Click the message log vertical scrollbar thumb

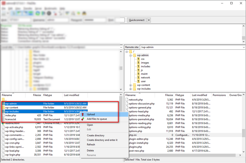coord(243,38)
